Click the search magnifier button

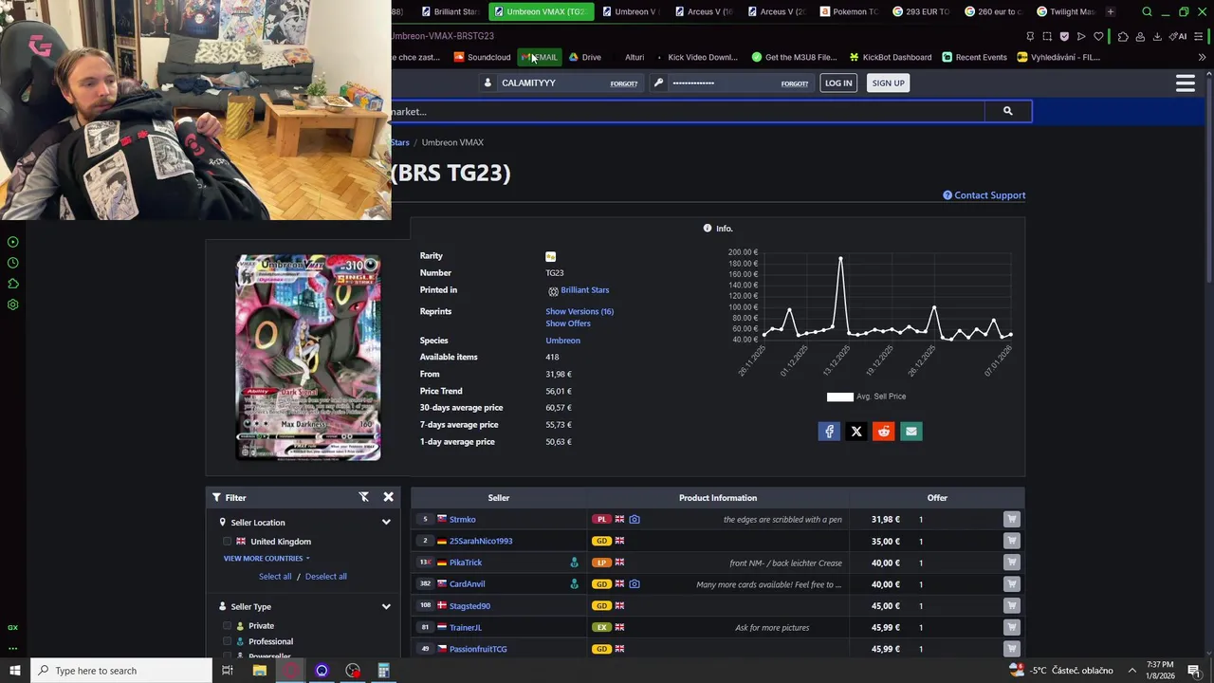point(1007,111)
